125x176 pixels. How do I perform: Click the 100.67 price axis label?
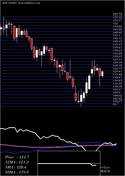point(118,102)
